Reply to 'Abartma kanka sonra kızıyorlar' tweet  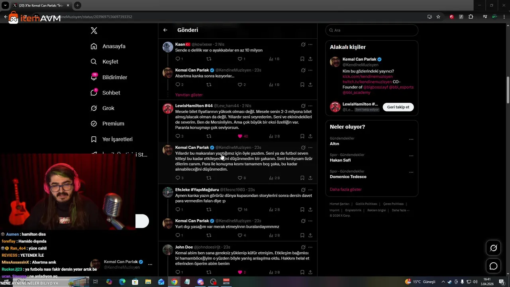(x=178, y=85)
